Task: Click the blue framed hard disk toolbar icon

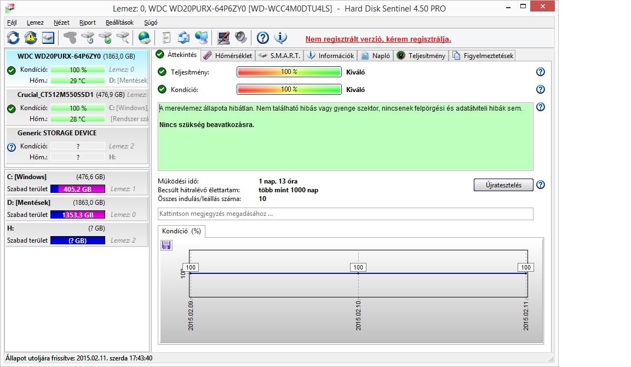Action: pos(48,38)
